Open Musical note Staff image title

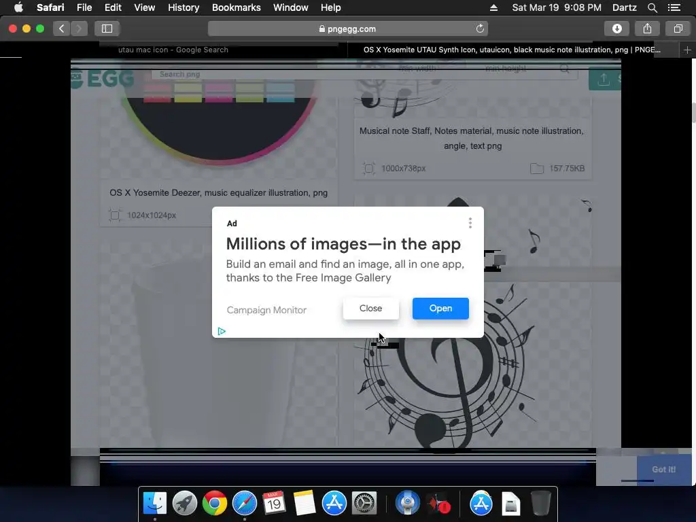coord(472,138)
